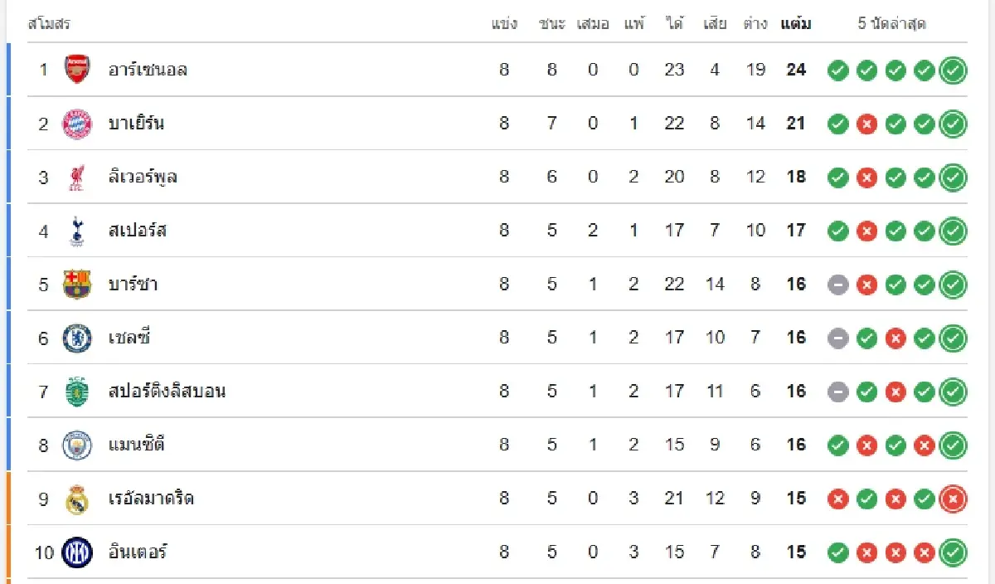
Task: Click the Tottenham Spurs crest icon
Action: [x=77, y=231]
